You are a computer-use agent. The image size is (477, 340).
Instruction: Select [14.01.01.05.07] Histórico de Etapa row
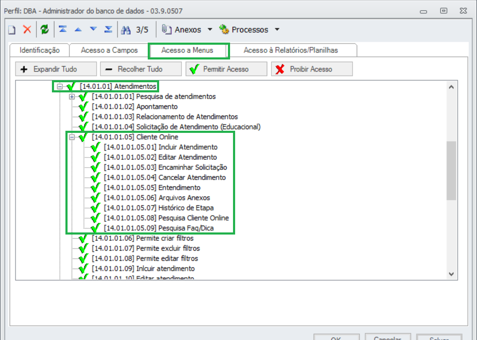[159, 208]
